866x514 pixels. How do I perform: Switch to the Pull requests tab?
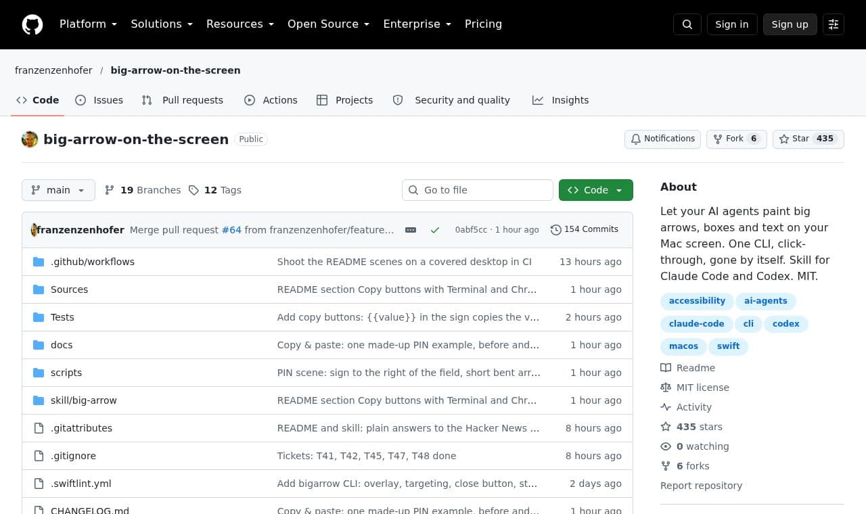point(183,100)
